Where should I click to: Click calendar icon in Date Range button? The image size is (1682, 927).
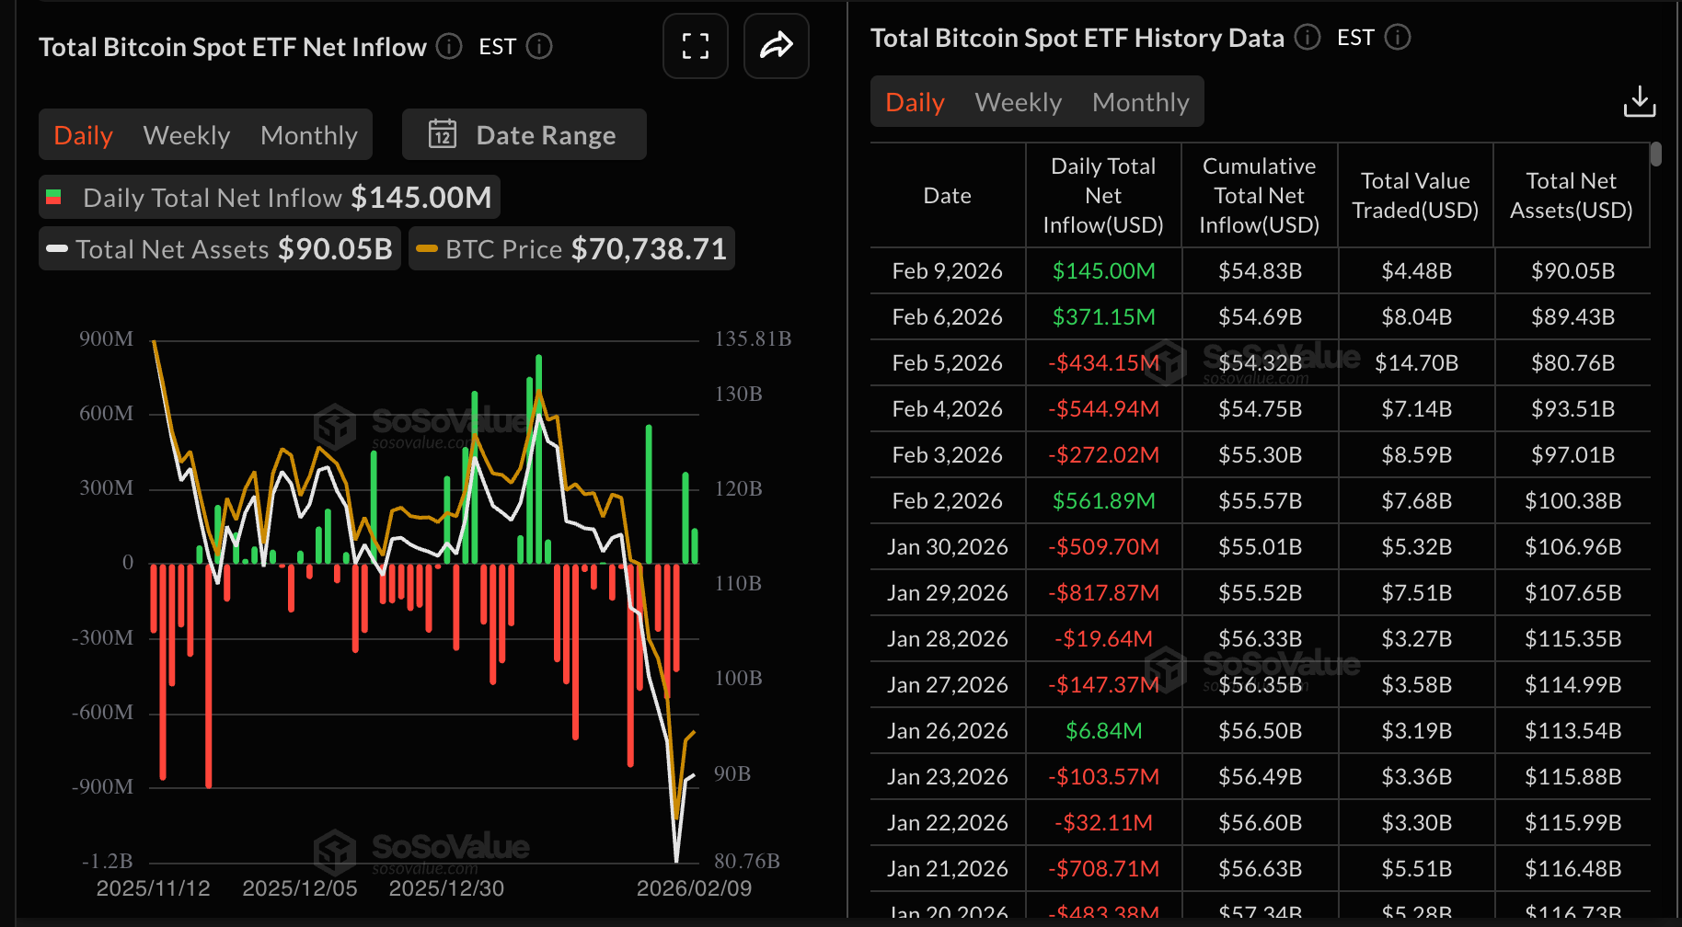(x=443, y=134)
